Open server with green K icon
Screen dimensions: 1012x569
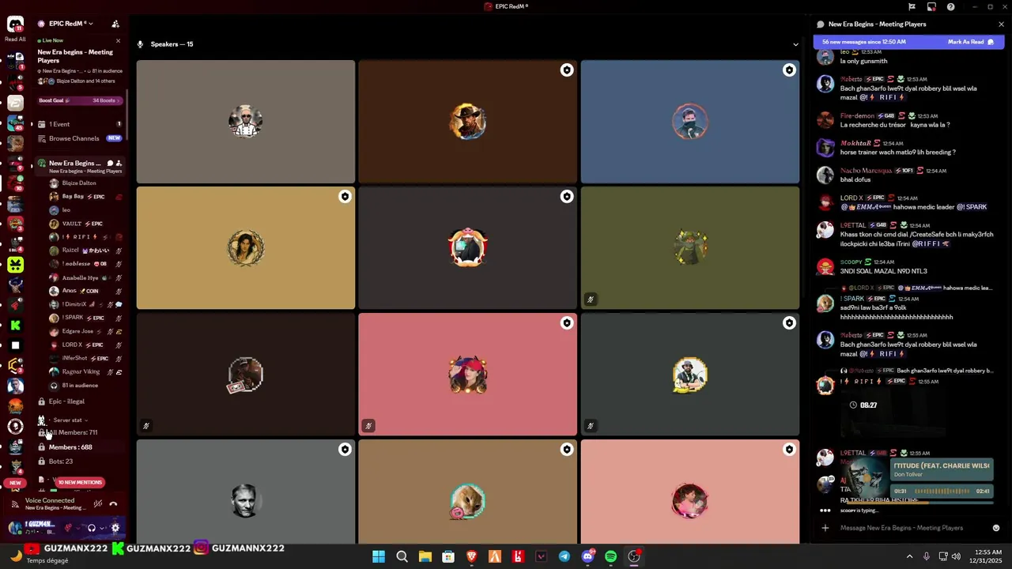pyautogui.click(x=15, y=326)
